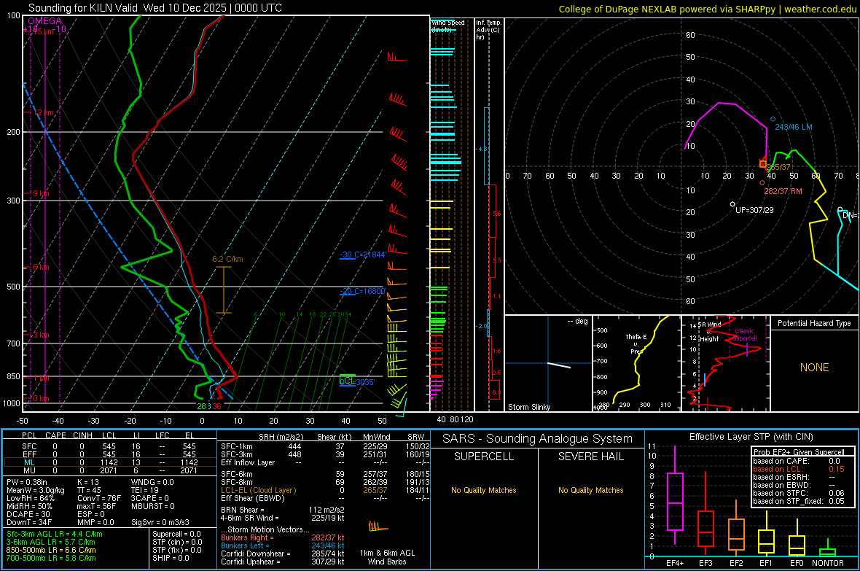Select the MU parcel row
The height and width of the screenshot is (571, 860).
110,470
